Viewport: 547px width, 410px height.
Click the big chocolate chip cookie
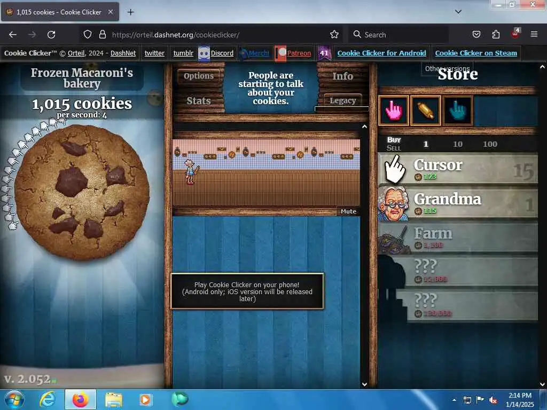[x=82, y=192]
